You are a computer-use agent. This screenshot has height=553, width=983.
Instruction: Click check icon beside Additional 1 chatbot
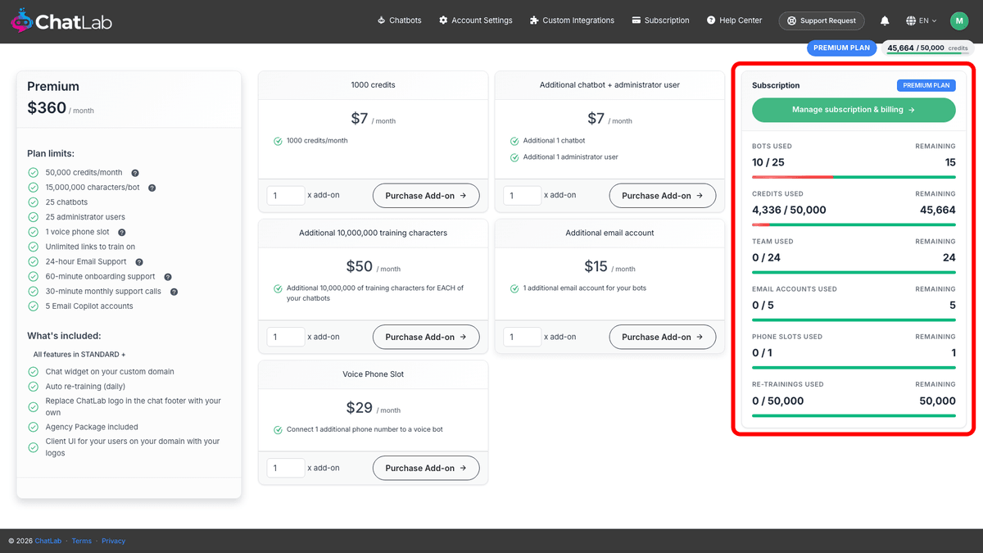(x=514, y=141)
